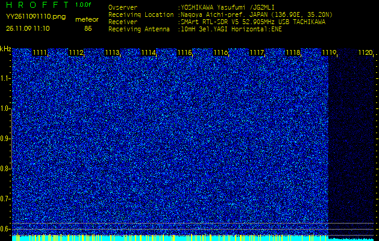The image size is (379, 241).
Task: Select the 10mH 3el.YAGI Horizontal:ENE text
Action: click(231, 30)
